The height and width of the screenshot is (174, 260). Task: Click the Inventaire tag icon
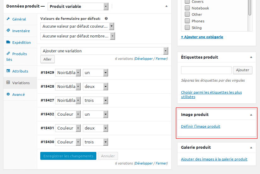pyautogui.click(x=8, y=30)
